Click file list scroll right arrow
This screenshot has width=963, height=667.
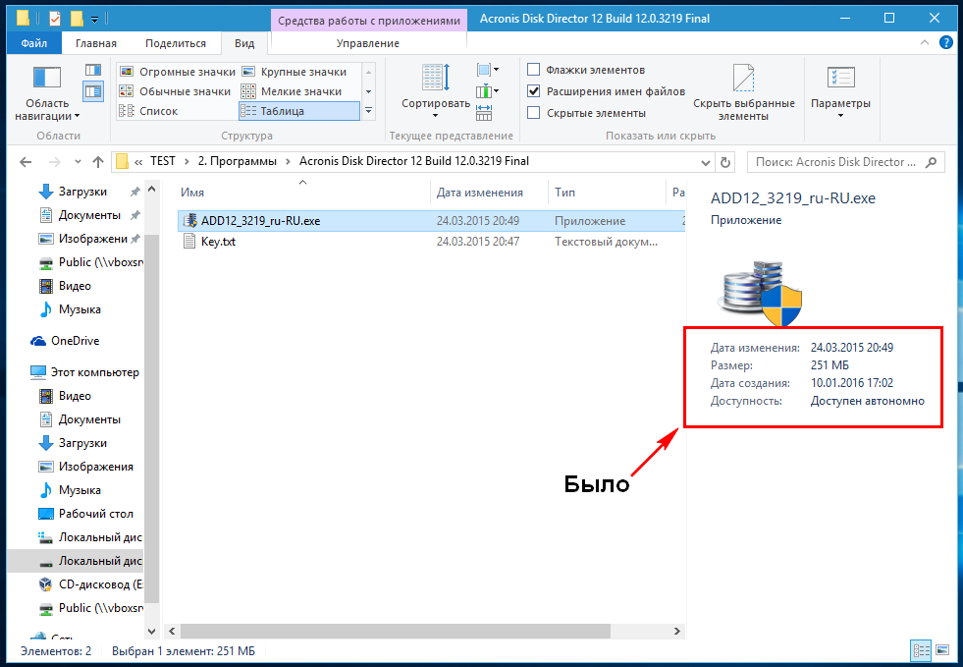pos(676,632)
